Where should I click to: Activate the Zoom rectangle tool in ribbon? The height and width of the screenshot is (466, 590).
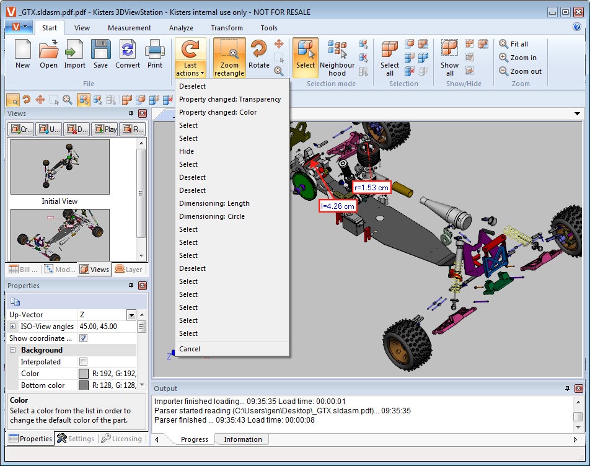(229, 58)
